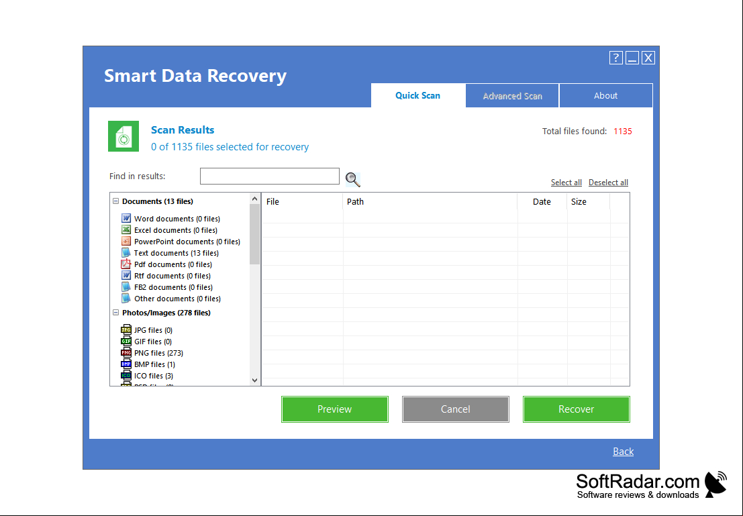Click the FB2 documents file icon
This screenshot has width=743, height=516.
pyautogui.click(x=126, y=287)
